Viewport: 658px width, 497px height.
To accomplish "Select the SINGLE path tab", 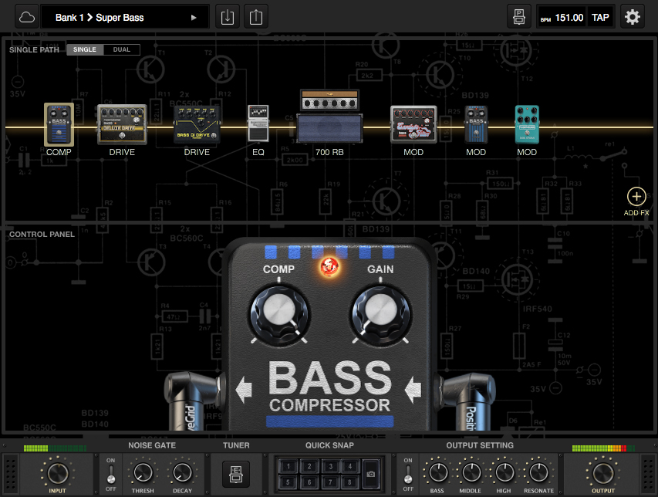I will (x=84, y=49).
